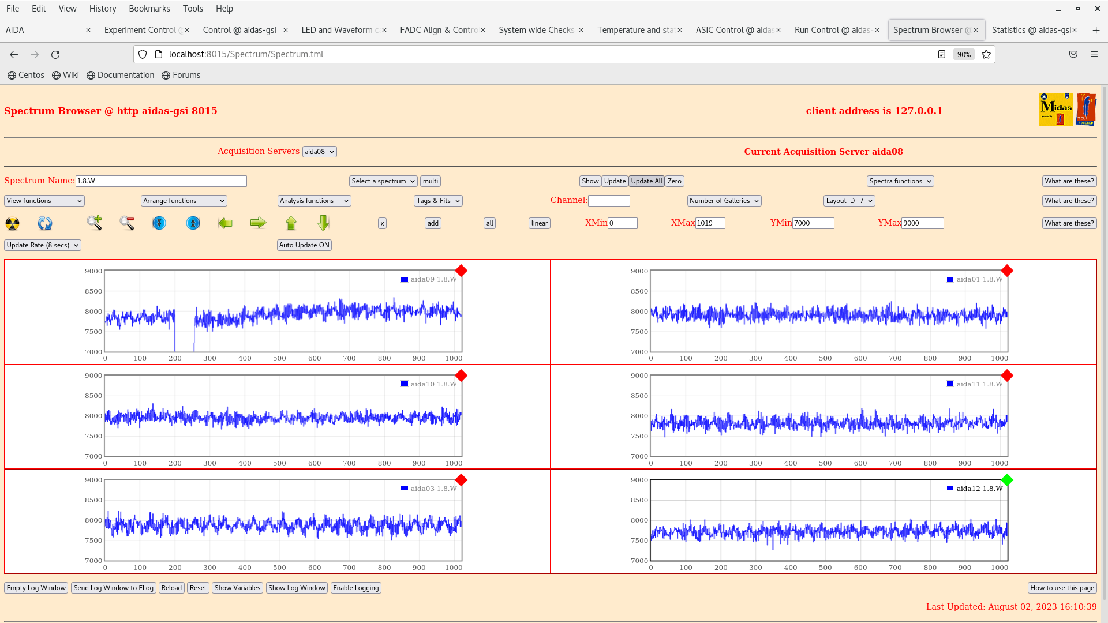This screenshot has height=623, width=1108.
Task: Click the green right arrow icon
Action: point(258,223)
